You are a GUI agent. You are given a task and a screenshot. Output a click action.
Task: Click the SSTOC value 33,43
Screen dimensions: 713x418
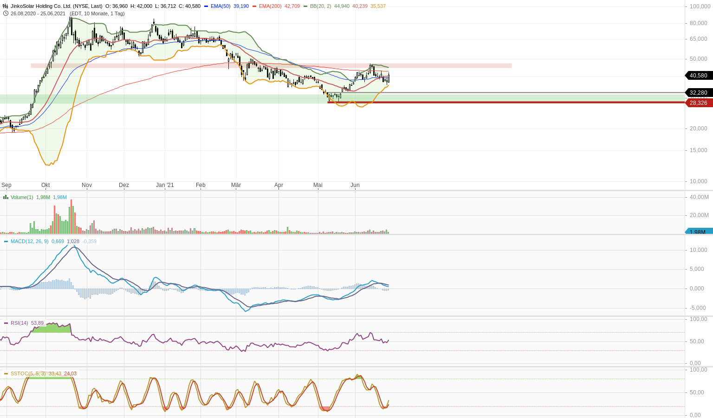pos(55,373)
